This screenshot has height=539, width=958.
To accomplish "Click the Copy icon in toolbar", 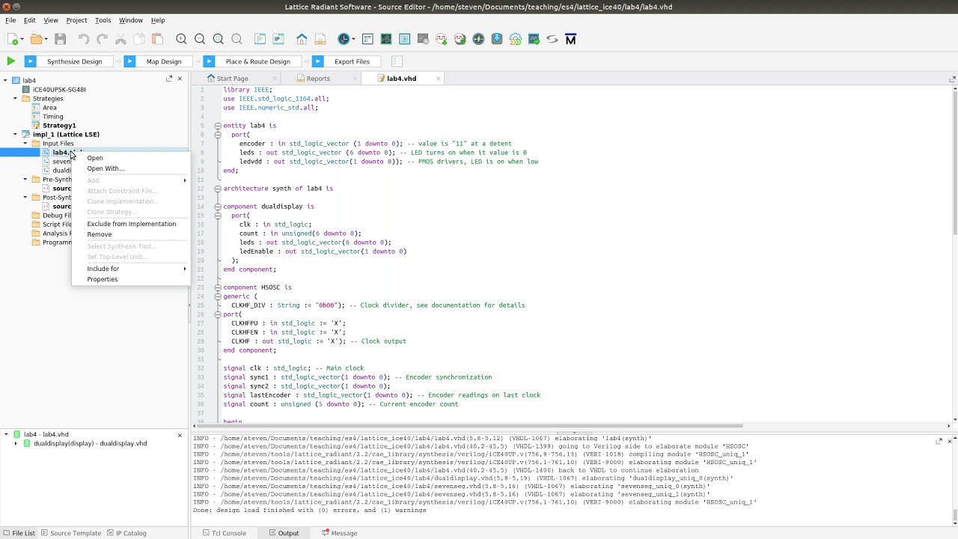I will point(139,39).
